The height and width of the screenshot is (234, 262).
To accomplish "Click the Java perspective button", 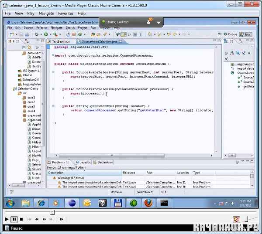I will 245,34.
